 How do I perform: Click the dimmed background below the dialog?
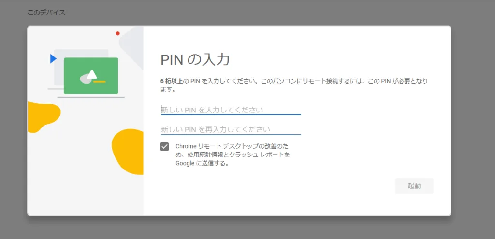click(x=242, y=228)
